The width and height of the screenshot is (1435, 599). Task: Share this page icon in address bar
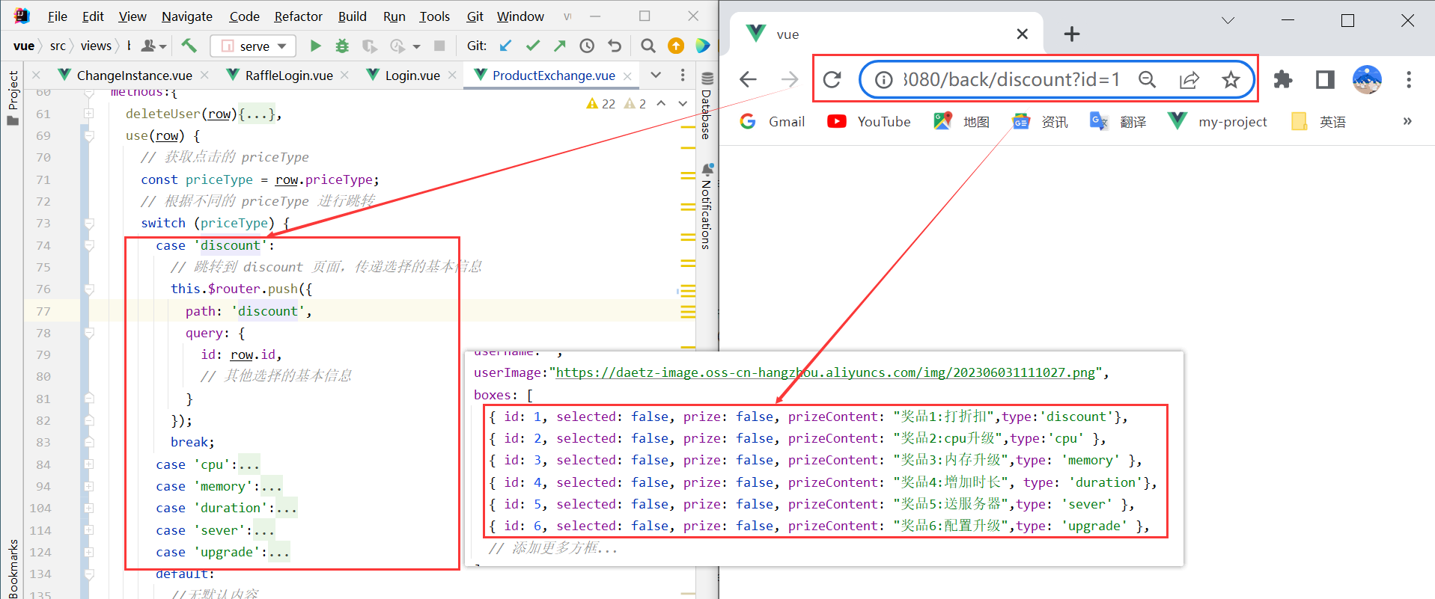(x=1189, y=79)
